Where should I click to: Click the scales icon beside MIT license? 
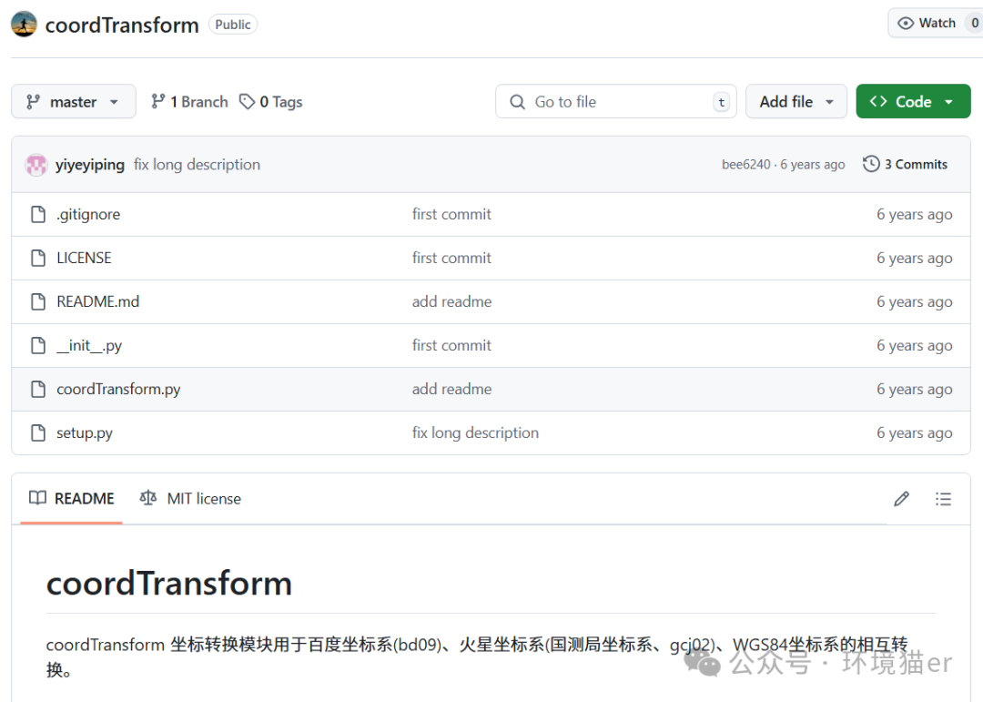pyautogui.click(x=147, y=498)
